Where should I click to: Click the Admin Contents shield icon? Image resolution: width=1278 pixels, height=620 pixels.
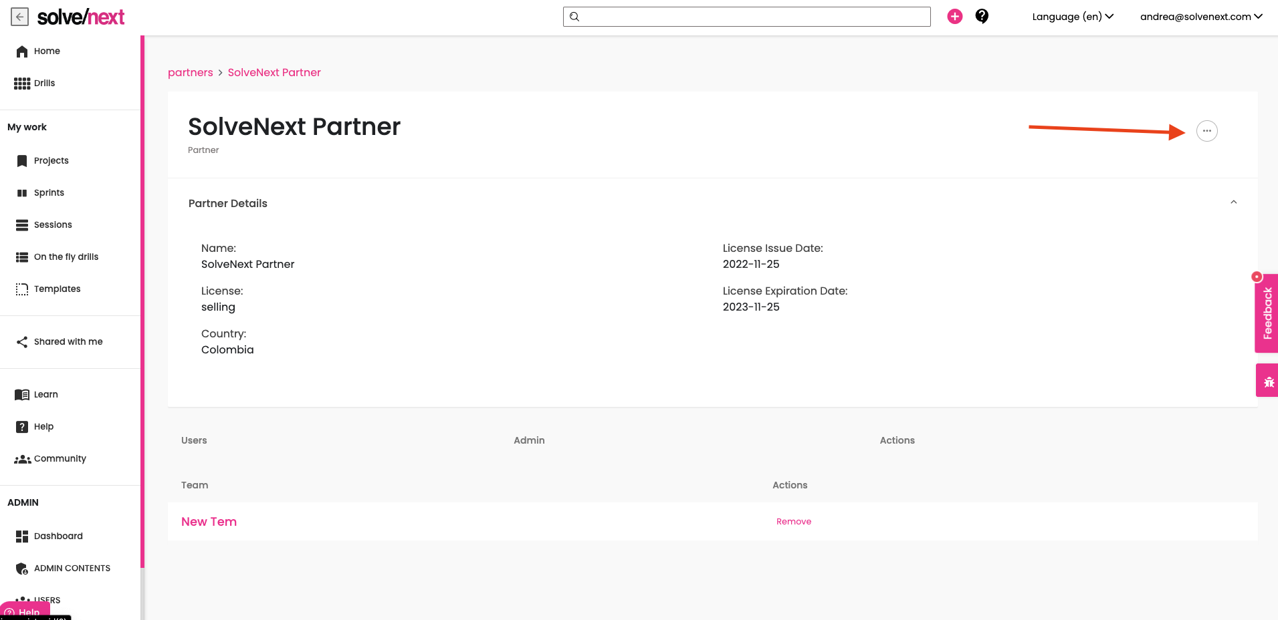click(x=22, y=569)
